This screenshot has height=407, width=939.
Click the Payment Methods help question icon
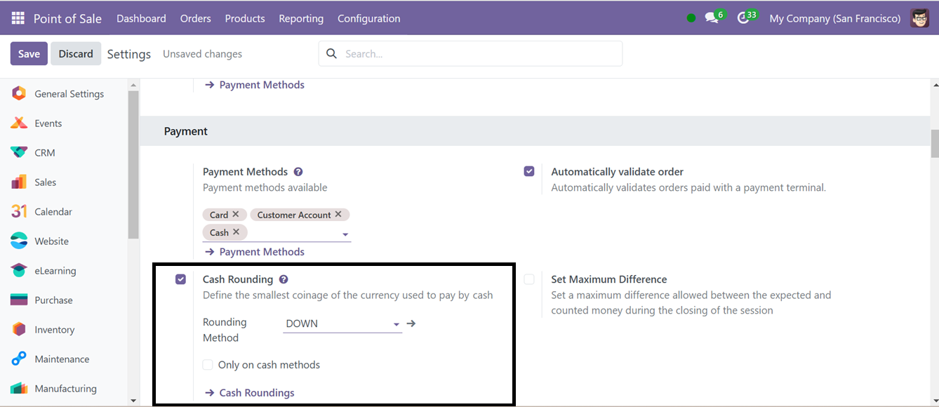(x=298, y=172)
